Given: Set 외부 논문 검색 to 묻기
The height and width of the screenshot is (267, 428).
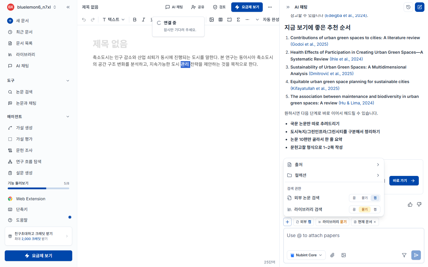Looking at the screenshot, I should click(365, 198).
